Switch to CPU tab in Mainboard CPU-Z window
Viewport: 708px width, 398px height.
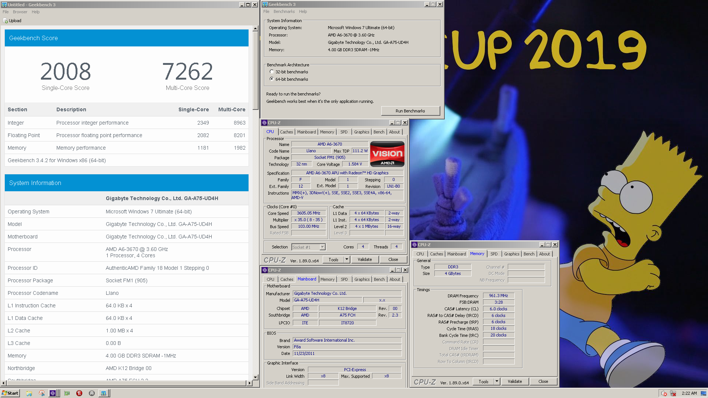270,279
